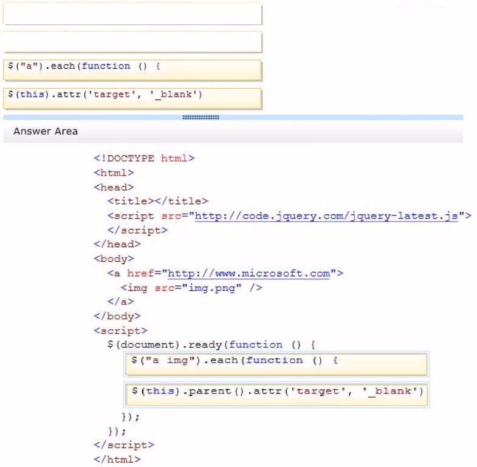This screenshot has height=467, width=477.
Task: Select the $("a img").each answer block
Action: tap(276, 364)
